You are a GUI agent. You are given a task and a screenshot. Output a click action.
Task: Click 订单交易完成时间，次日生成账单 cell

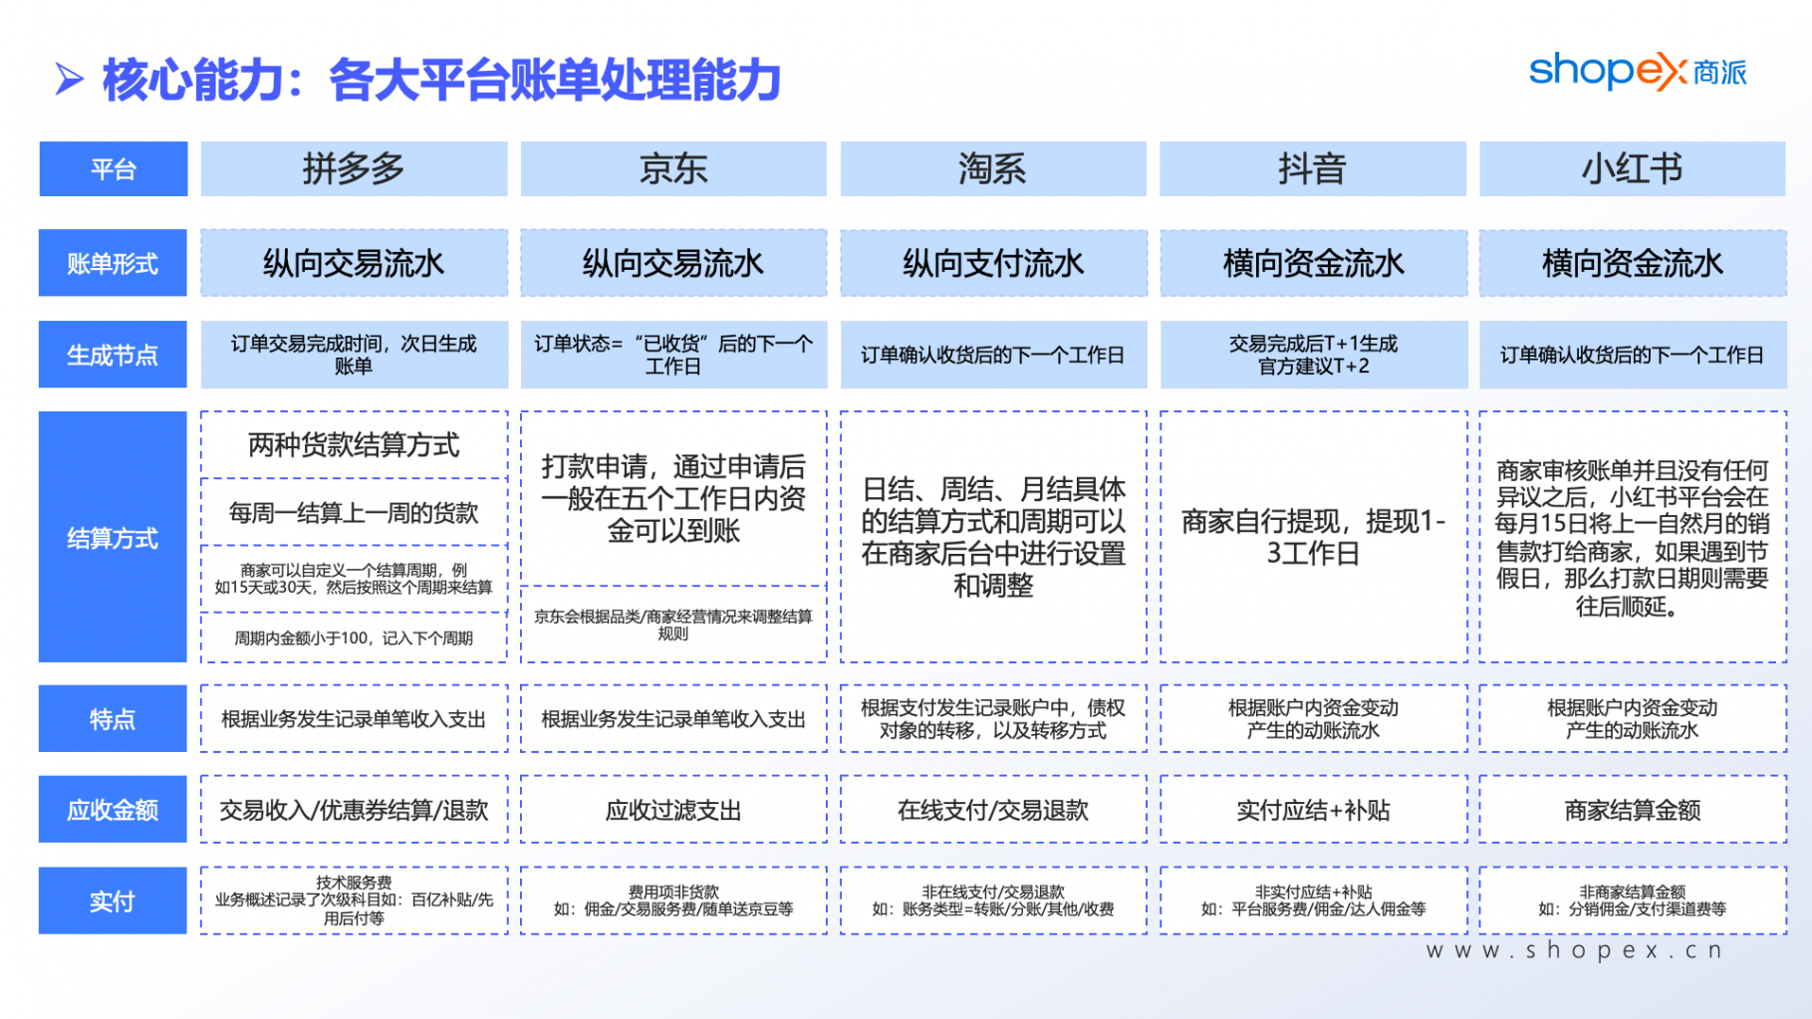click(354, 355)
